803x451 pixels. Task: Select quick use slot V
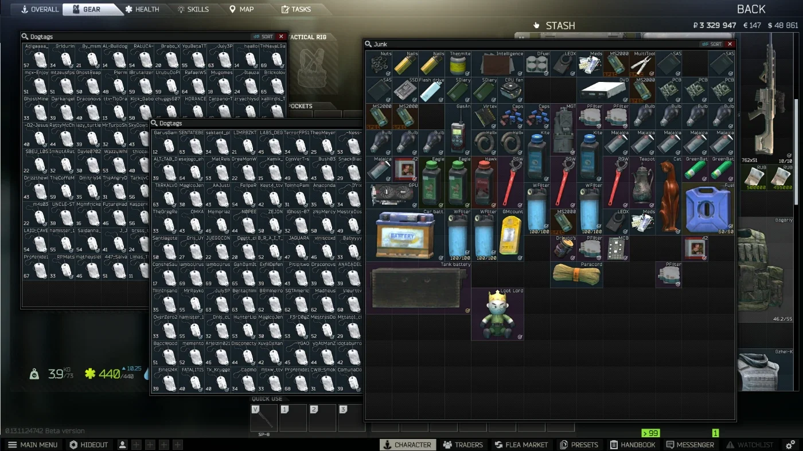coord(264,418)
